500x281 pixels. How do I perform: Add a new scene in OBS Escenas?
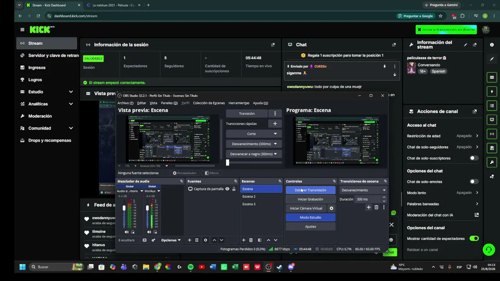pyautogui.click(x=244, y=240)
